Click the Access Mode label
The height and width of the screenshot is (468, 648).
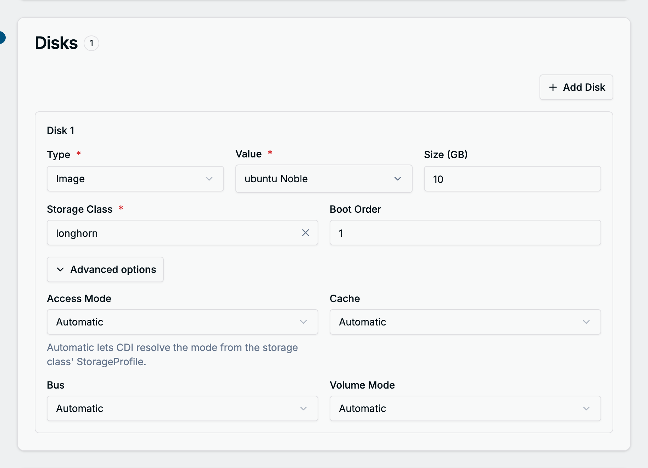[x=79, y=299]
